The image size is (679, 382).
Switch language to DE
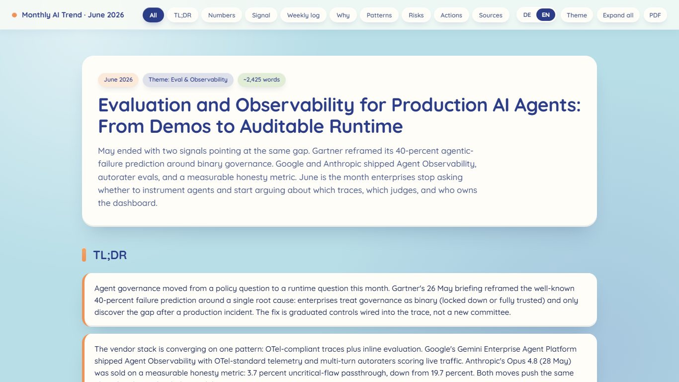[x=527, y=15]
